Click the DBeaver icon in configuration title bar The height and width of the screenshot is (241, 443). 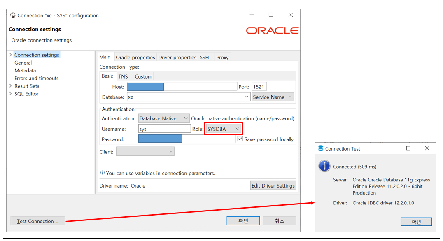point(13,15)
